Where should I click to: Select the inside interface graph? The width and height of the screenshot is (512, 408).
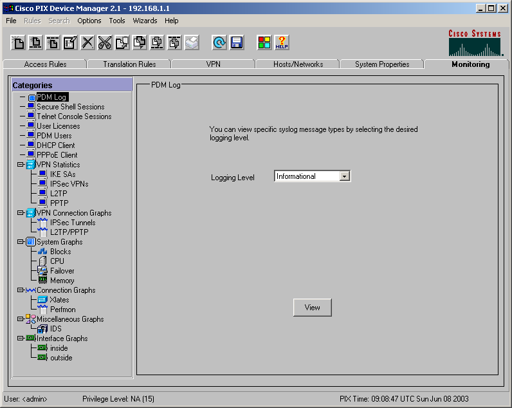59,348
